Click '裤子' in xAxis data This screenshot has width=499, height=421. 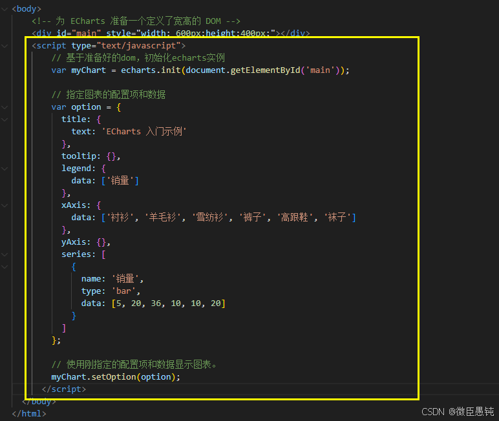click(252, 218)
